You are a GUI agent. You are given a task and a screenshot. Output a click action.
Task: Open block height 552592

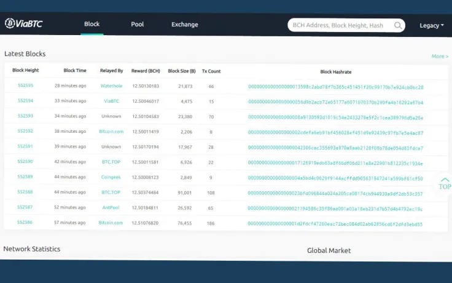tap(25, 131)
